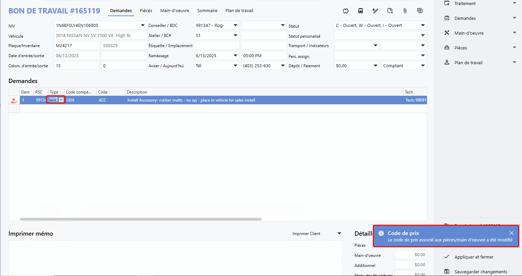The image size is (522, 276).
Task: Expand the Traitement section in sidebar
Action: click(x=514, y=3)
